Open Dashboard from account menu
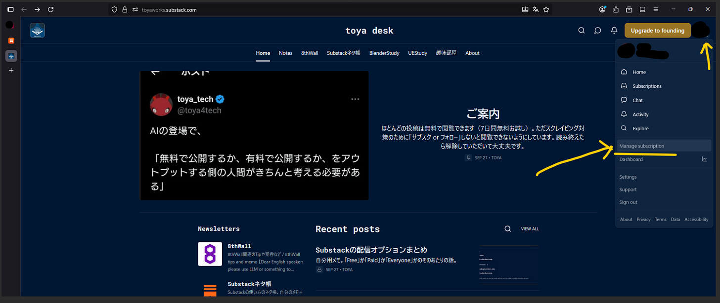The image size is (720, 303). tap(631, 159)
